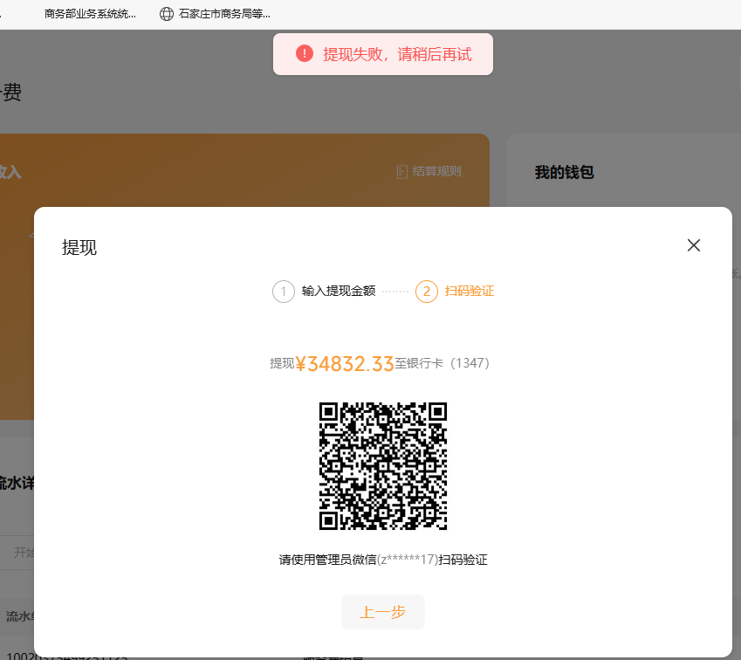Click the 提现失败，请稍后再试 message

point(397,54)
